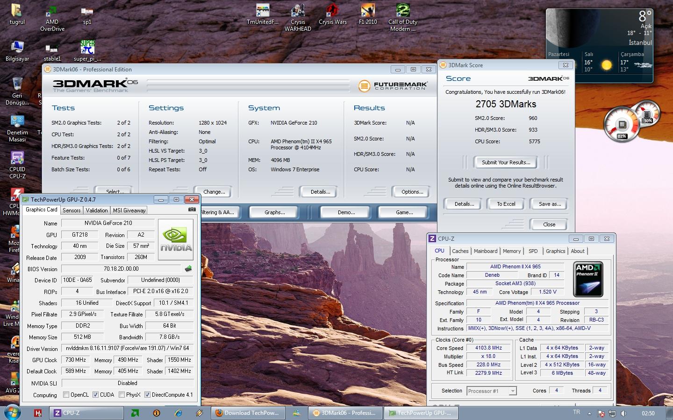The width and height of the screenshot is (673, 420).
Task: Open Bilgisayar desktop icon
Action: (17, 51)
